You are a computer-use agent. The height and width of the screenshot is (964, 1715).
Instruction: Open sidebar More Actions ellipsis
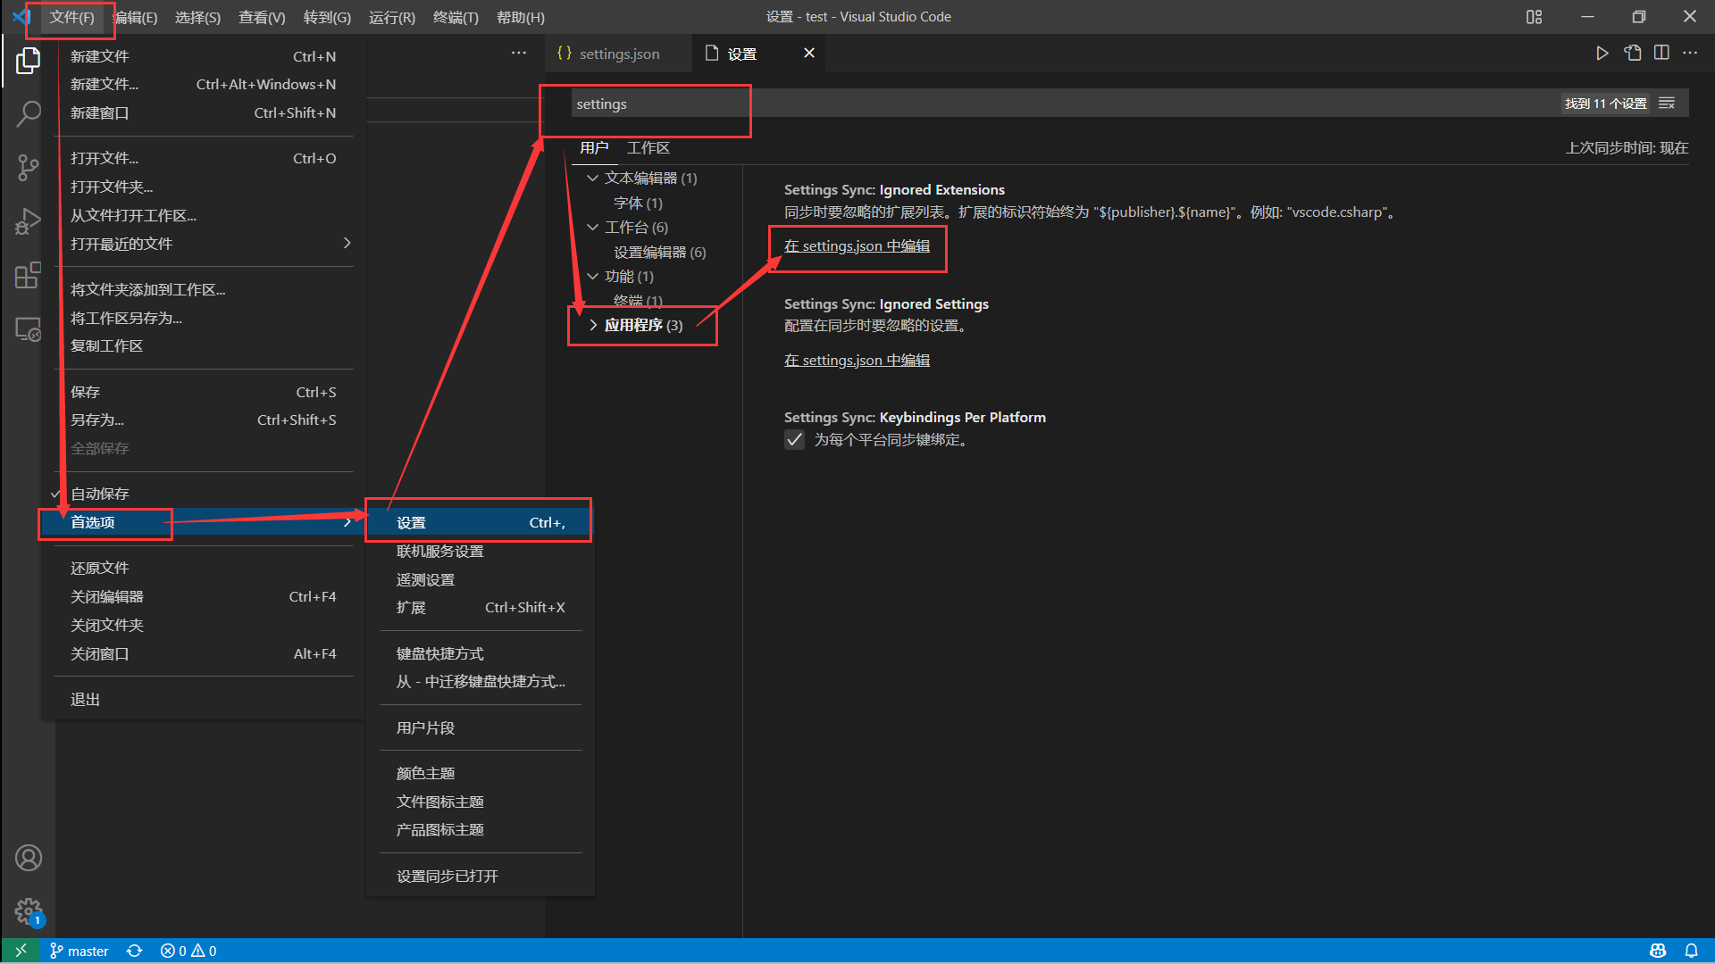(518, 54)
